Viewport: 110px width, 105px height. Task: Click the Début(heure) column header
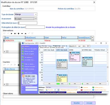pyautogui.click(x=35, y=38)
